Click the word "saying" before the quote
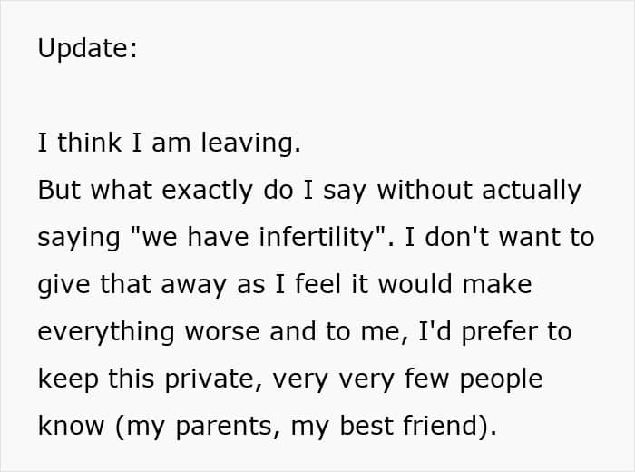635x472 pixels. coord(78,238)
